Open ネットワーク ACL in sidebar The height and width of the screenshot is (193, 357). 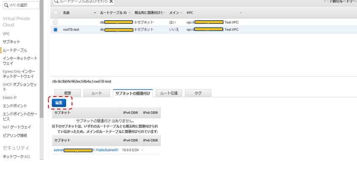click(x=16, y=157)
